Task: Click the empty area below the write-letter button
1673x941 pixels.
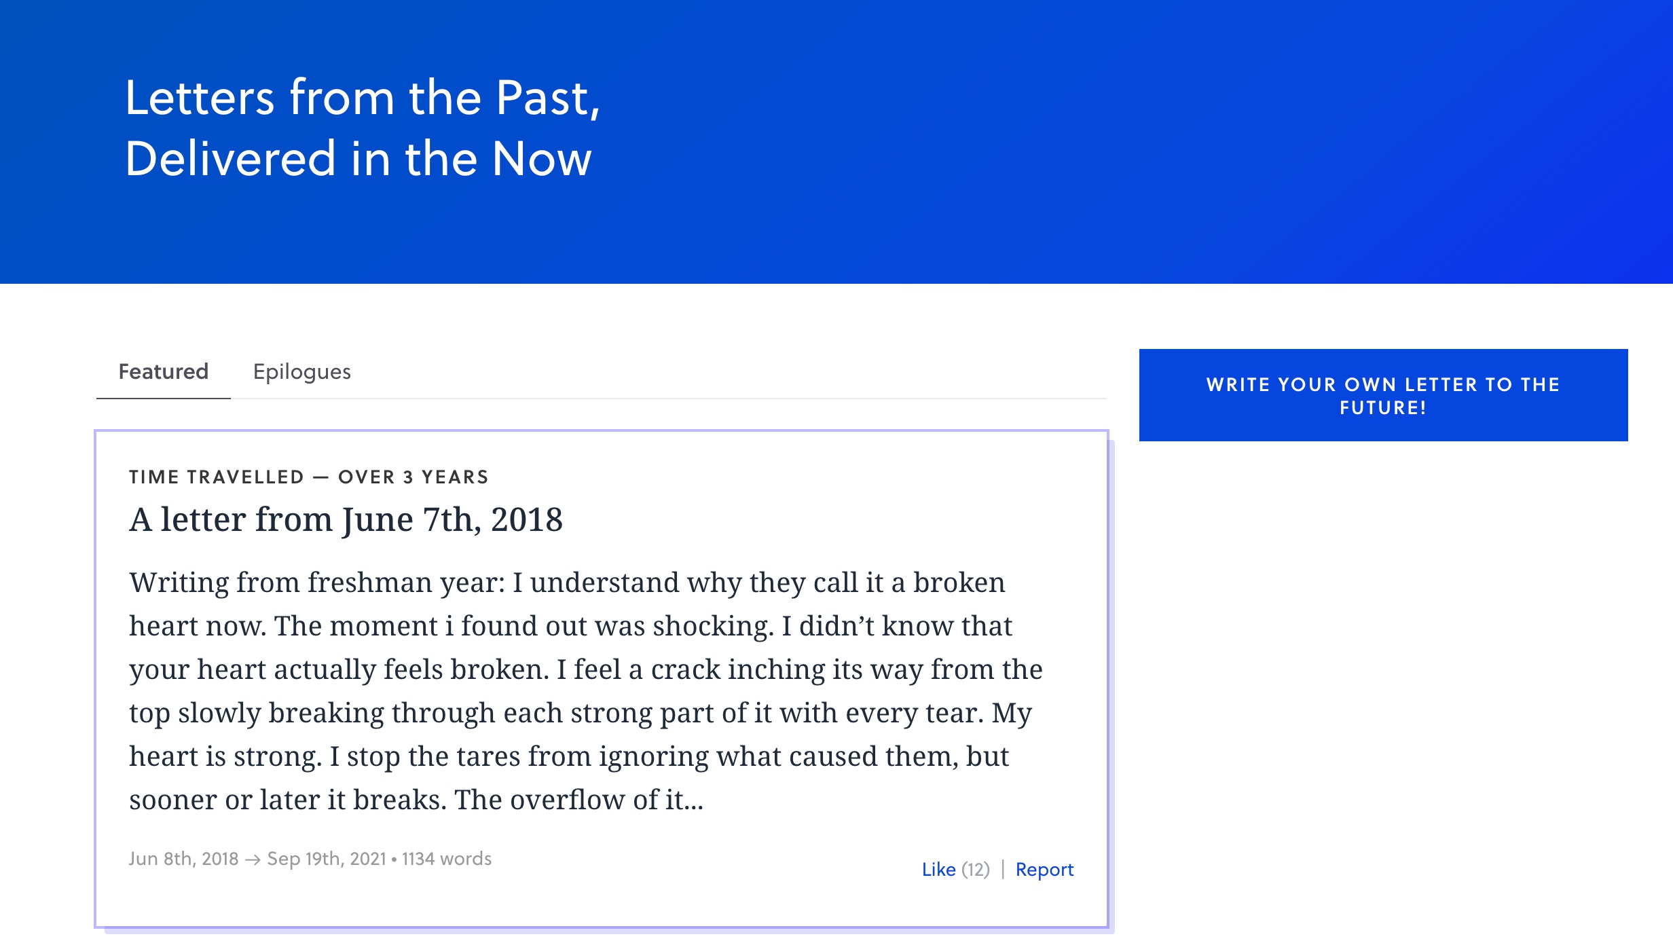Action: [x=1382, y=645]
